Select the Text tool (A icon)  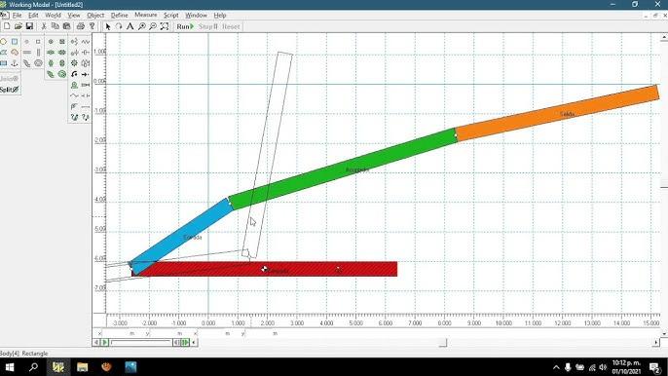pos(130,26)
